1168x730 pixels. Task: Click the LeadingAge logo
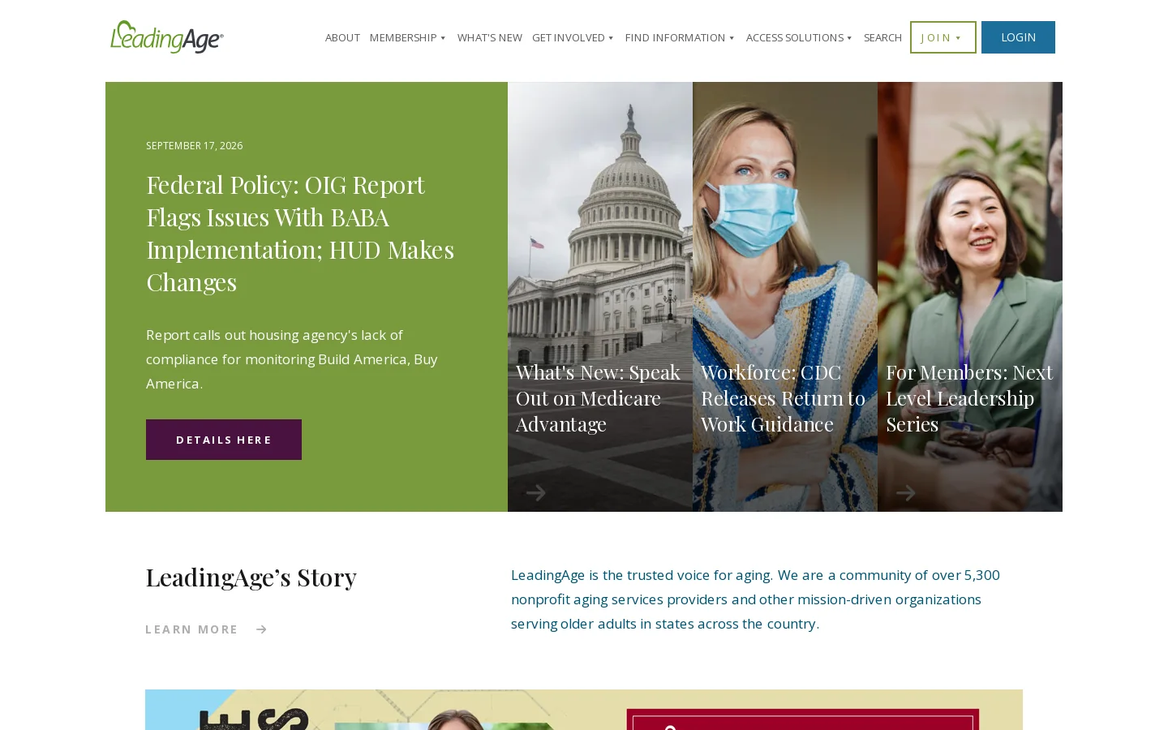pos(167,37)
